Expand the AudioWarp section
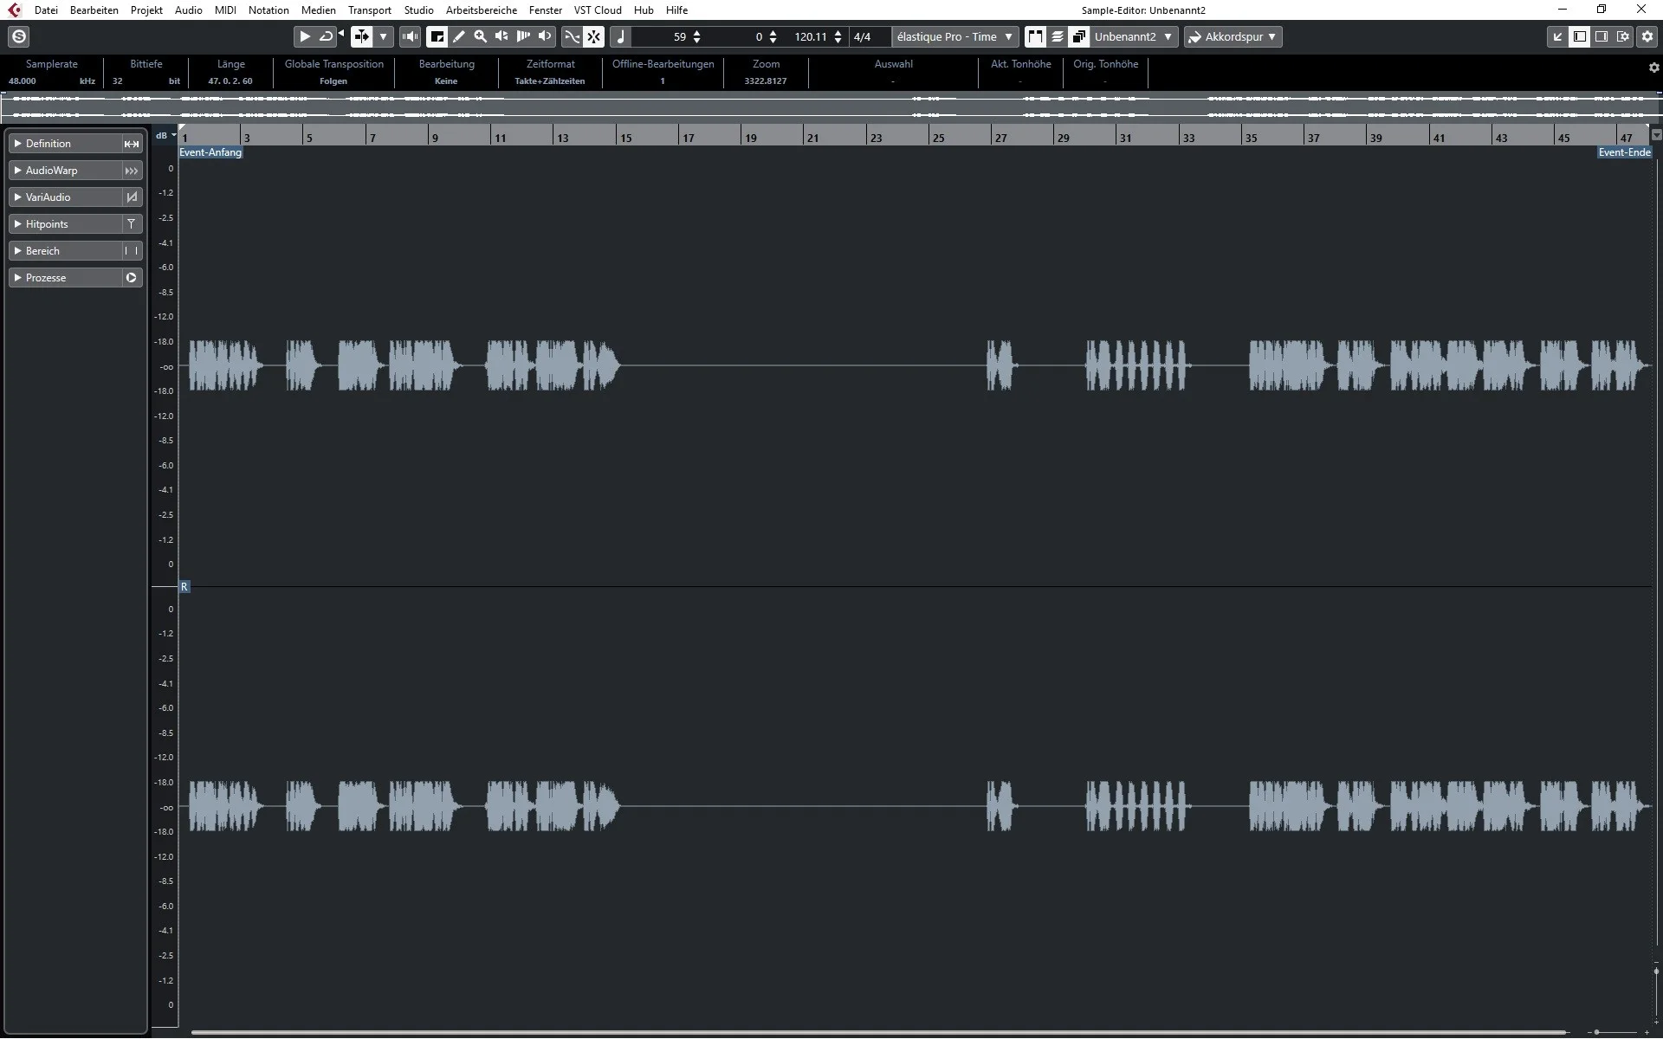 (x=65, y=171)
